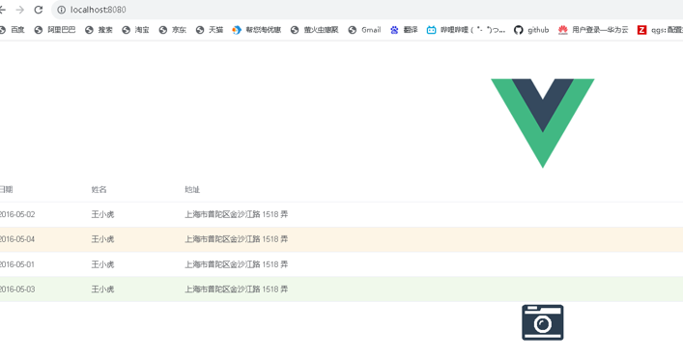Click the 日期 column header
683x358 pixels.
click(x=6, y=189)
